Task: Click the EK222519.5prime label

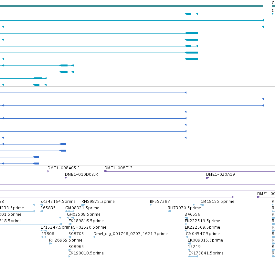Action: point(202,221)
